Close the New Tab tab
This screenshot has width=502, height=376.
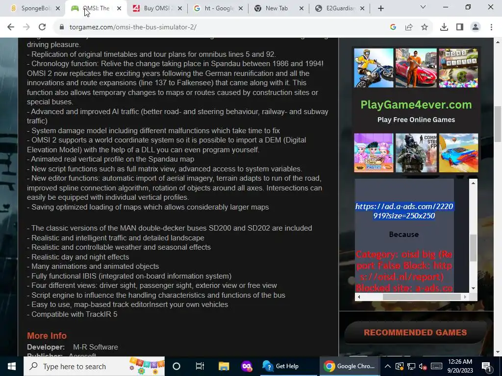coord(301,9)
